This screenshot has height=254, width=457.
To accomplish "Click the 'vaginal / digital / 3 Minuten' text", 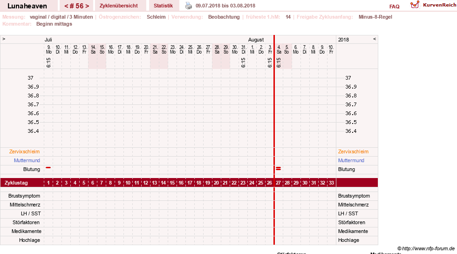I will coord(61,17).
